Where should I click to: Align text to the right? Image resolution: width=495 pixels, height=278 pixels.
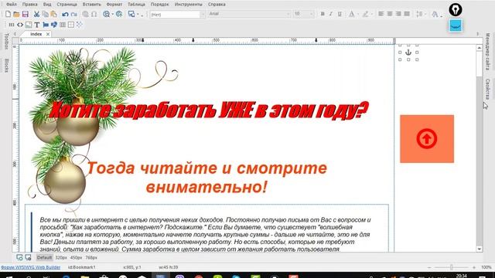coord(398,14)
